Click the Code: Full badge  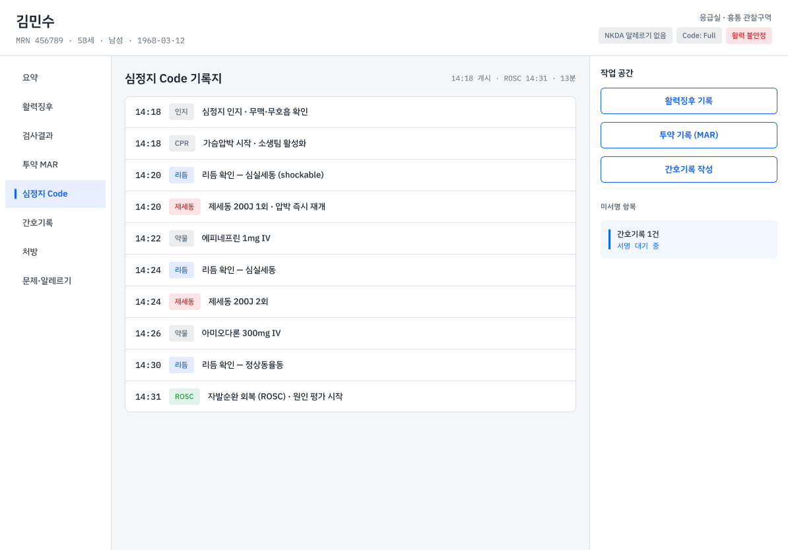point(698,36)
